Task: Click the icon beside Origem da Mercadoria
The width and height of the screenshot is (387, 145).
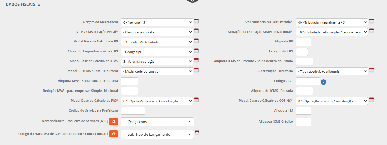Action: coord(196,21)
